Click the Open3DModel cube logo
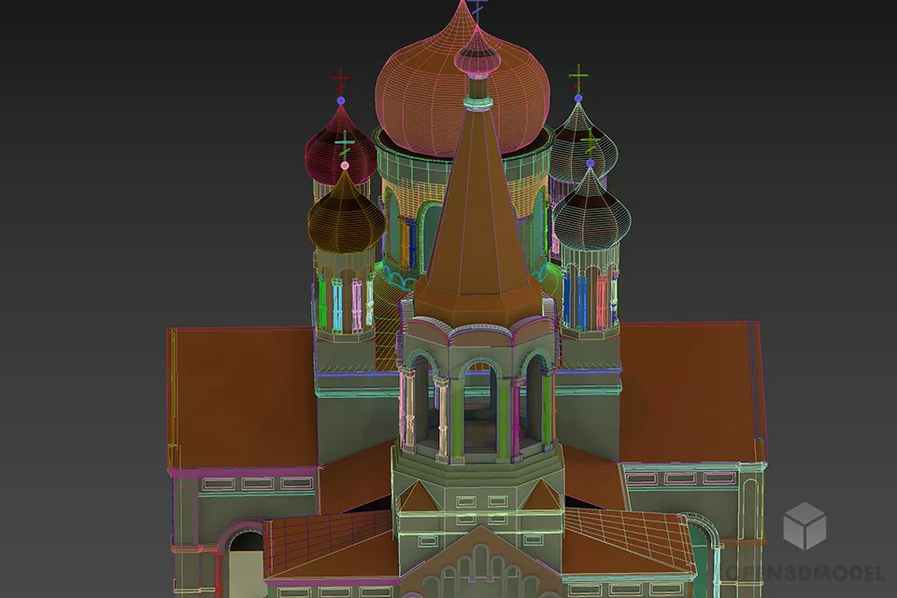This screenshot has width=897, height=598. tap(804, 526)
